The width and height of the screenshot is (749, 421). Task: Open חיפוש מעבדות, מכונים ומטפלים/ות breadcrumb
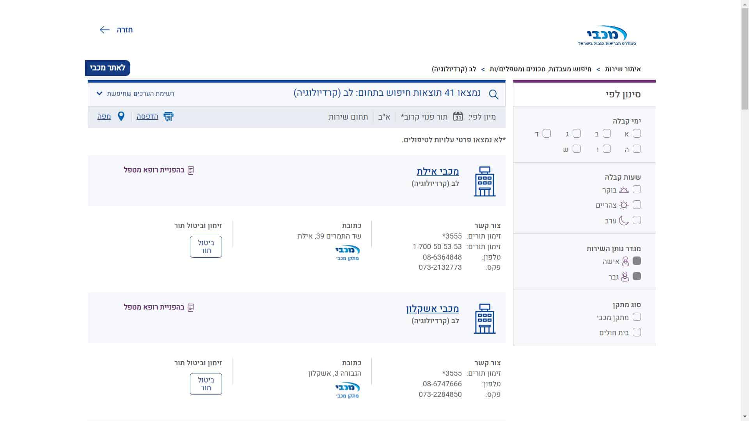[x=540, y=69]
